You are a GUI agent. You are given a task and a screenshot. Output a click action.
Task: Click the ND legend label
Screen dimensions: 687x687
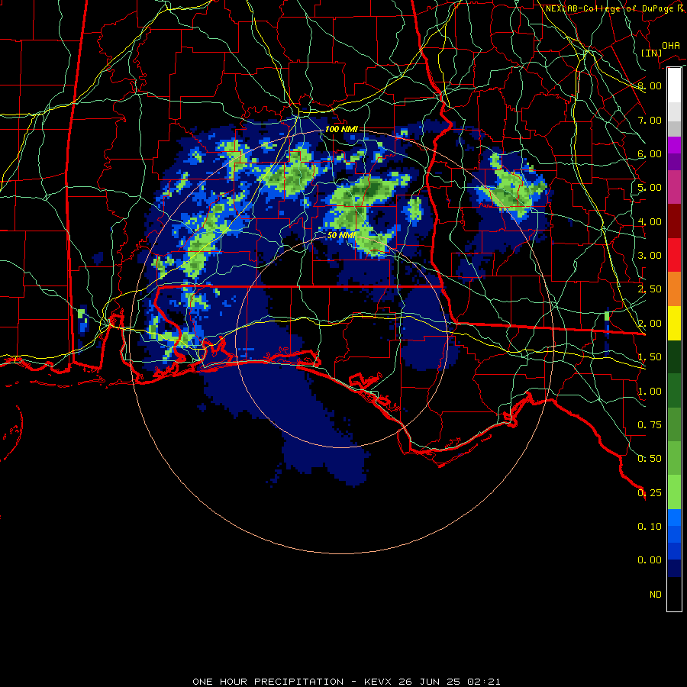click(656, 595)
